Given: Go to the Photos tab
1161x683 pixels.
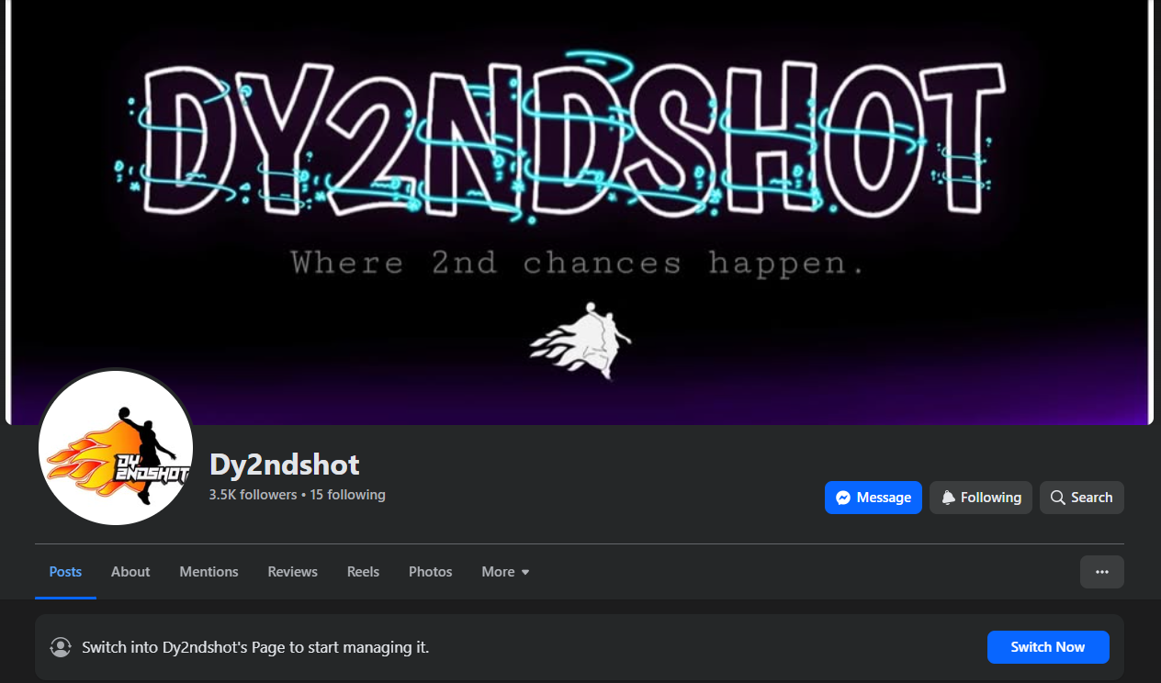Looking at the screenshot, I should [431, 572].
